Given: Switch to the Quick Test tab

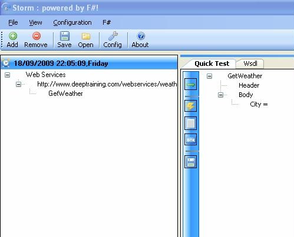Looking at the screenshot, I should pos(212,64).
